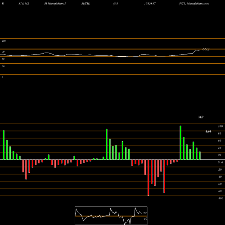Click the MR axis label '-80'
This screenshot has height=225, width=225.
click(x=220, y=191)
